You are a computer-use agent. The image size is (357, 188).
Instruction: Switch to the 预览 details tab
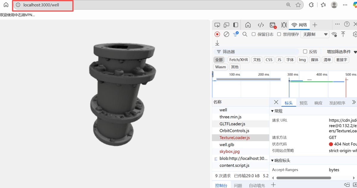303,103
